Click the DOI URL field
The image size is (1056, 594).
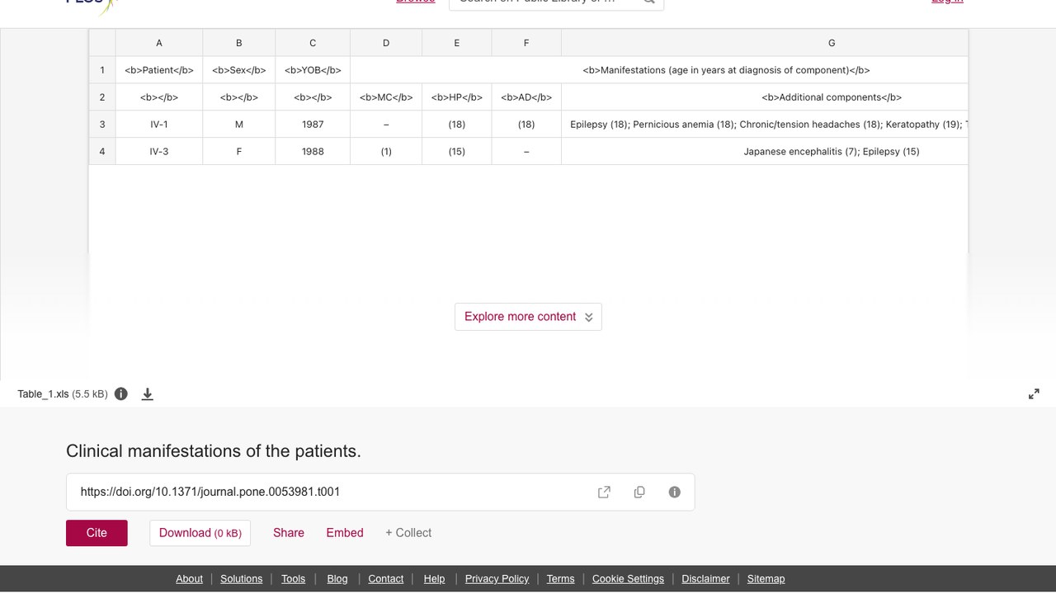(x=380, y=492)
